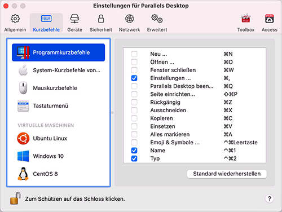The height and width of the screenshot is (212, 282).
Task: Click the golden lock icon
Action: coord(15,198)
